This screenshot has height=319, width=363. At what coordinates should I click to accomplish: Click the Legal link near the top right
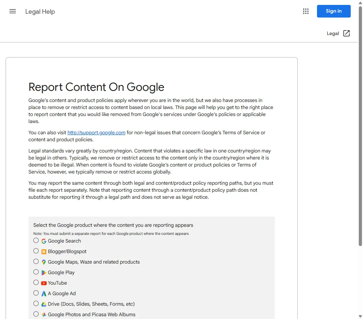click(333, 33)
